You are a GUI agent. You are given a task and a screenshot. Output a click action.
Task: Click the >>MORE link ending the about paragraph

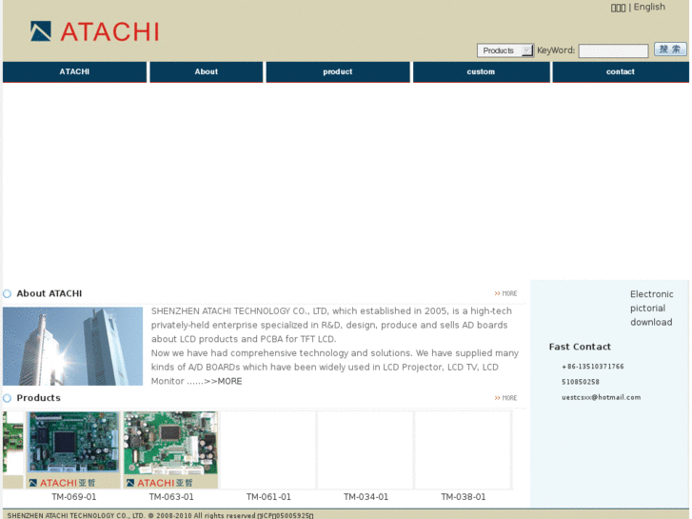(x=224, y=381)
